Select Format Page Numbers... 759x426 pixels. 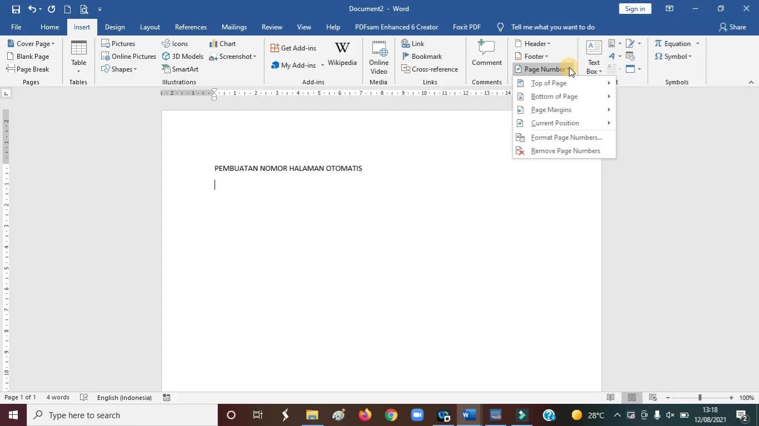[564, 138]
